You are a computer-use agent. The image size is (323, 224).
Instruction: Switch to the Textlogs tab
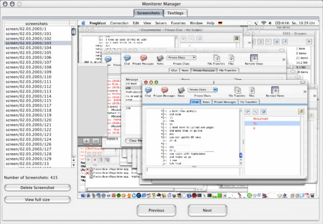pyautogui.click(x=175, y=13)
